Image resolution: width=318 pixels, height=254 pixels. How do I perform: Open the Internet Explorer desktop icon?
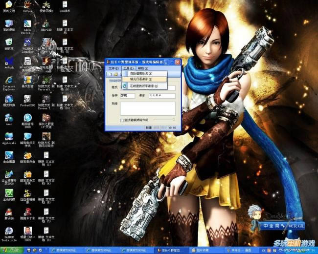point(9,81)
